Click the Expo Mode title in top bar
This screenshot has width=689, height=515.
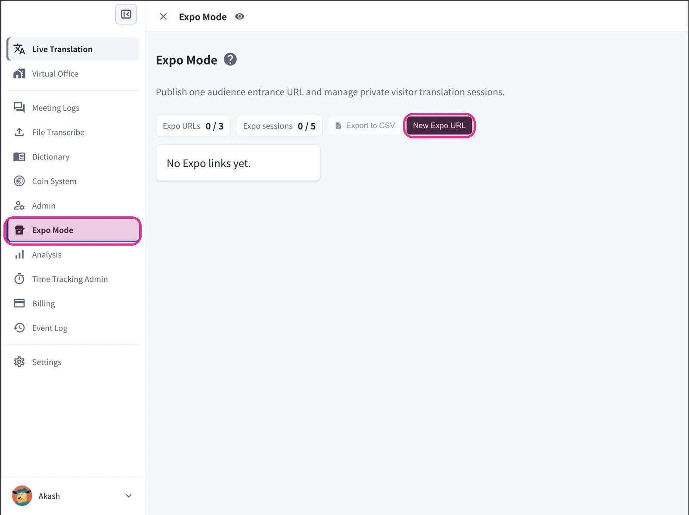tap(203, 17)
